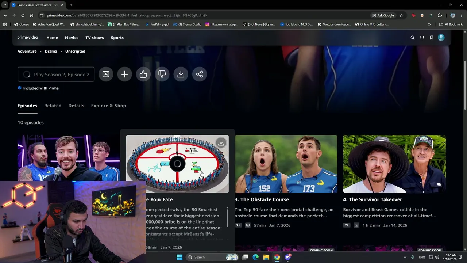Open the apps grid icon in Prime Video header
This screenshot has width=467, height=263.
[422, 38]
